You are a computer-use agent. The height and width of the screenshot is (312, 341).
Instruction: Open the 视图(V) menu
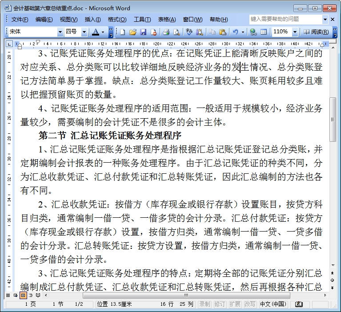coord(68,20)
